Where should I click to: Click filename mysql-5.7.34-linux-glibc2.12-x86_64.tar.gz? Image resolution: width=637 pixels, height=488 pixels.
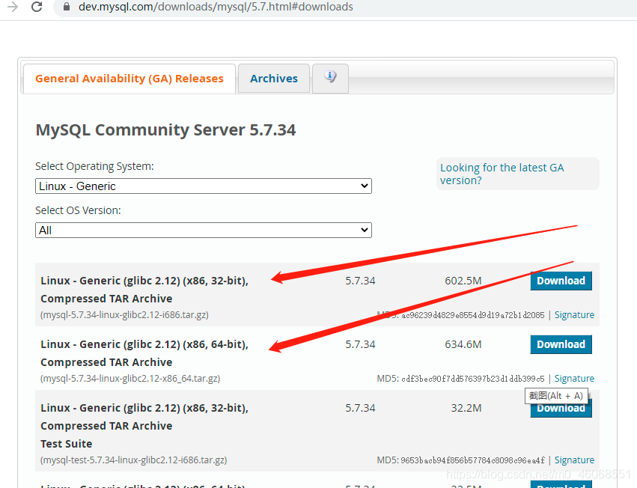(x=130, y=379)
